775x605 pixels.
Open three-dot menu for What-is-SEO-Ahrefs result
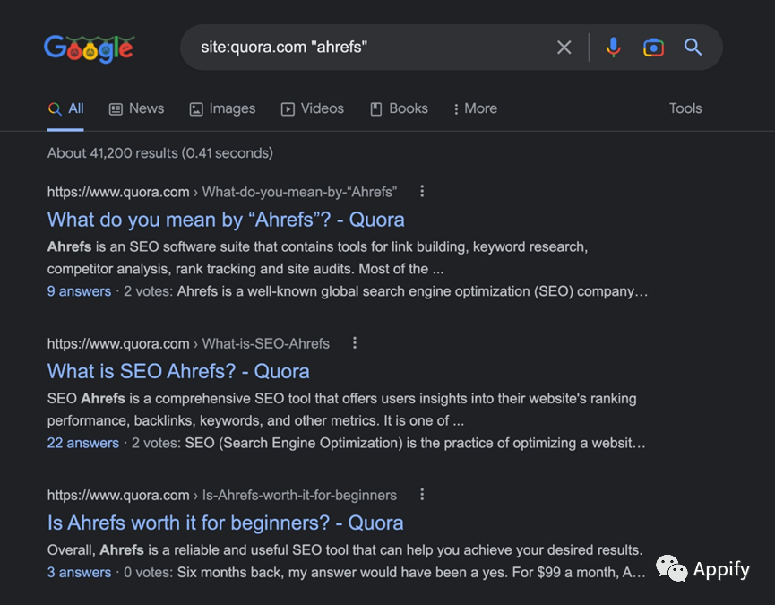click(355, 343)
